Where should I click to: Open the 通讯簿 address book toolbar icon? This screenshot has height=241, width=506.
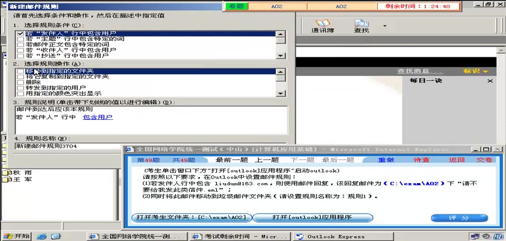(322, 26)
